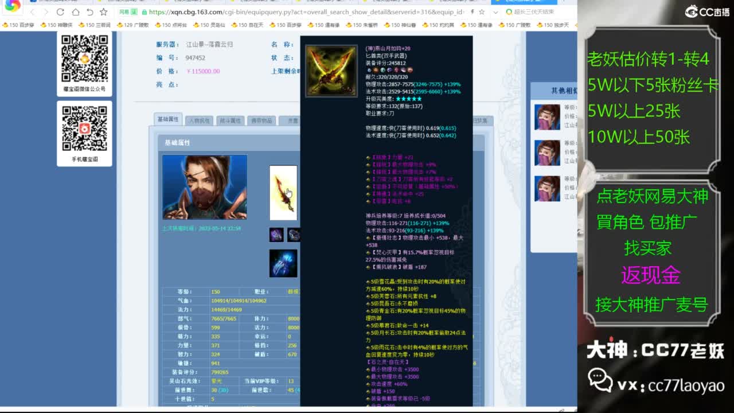
Task: Click the red-gold weapon equipment icon
Action: (283, 193)
